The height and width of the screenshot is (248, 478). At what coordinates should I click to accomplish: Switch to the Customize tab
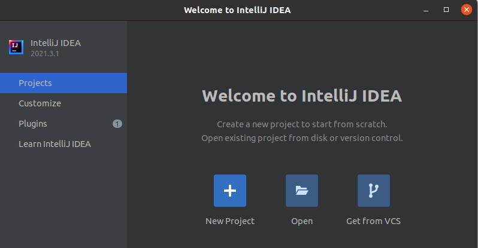click(40, 103)
